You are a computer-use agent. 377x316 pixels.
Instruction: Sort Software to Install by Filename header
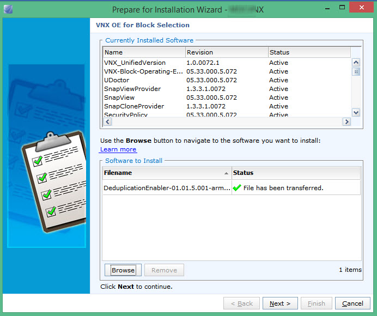pyautogui.click(x=167, y=173)
